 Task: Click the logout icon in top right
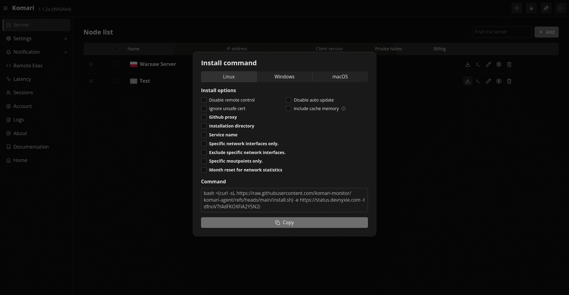click(561, 8)
